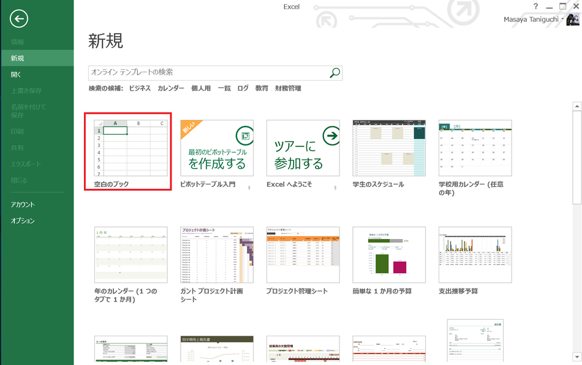Select the 四半期売上報告書 template thumbnail
582x365 pixels.
click(217, 348)
